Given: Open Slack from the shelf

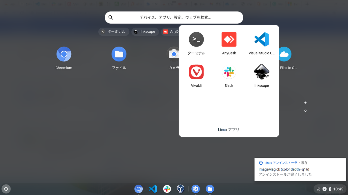Looking at the screenshot, I should pyautogui.click(x=167, y=189).
